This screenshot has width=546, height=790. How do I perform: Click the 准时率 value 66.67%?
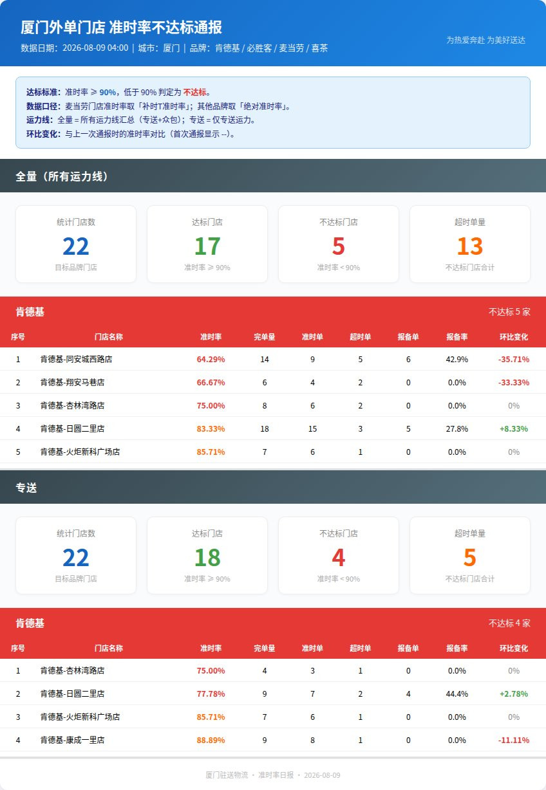pos(211,382)
